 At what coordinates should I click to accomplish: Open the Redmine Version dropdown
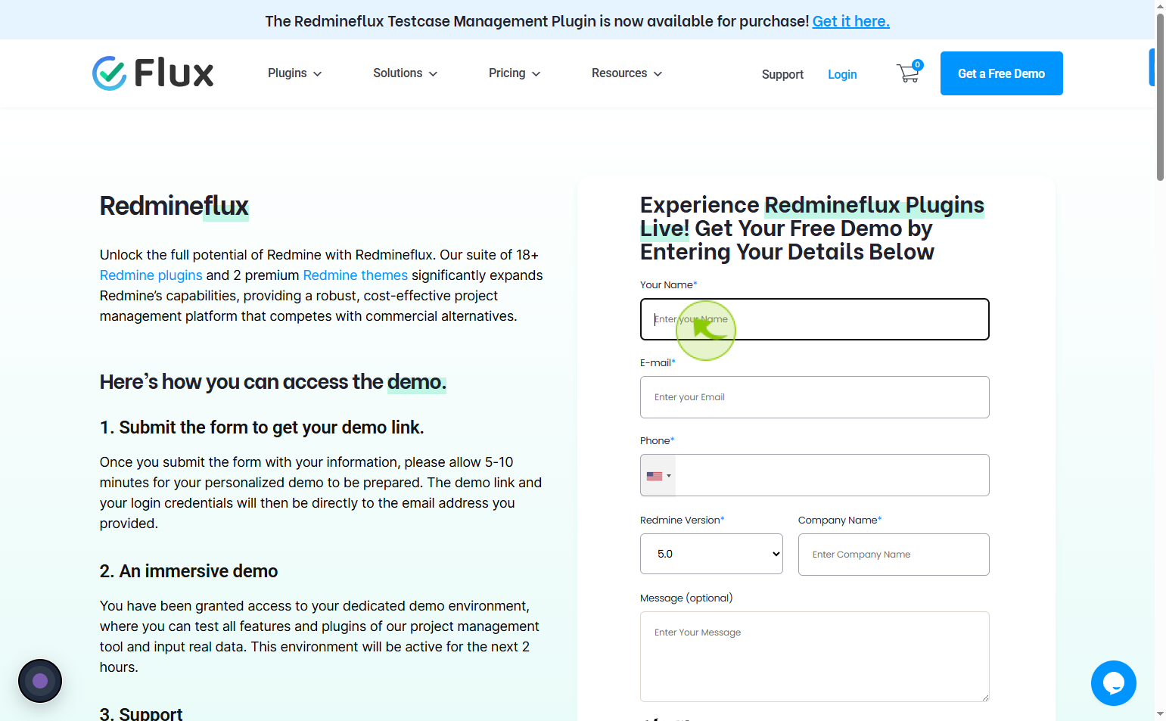(x=711, y=554)
